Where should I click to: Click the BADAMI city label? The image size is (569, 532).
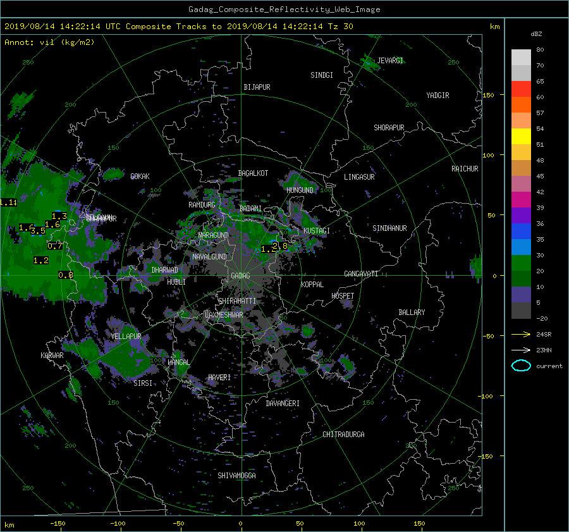coord(250,209)
